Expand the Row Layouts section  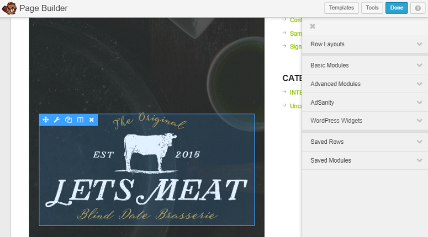(365, 44)
